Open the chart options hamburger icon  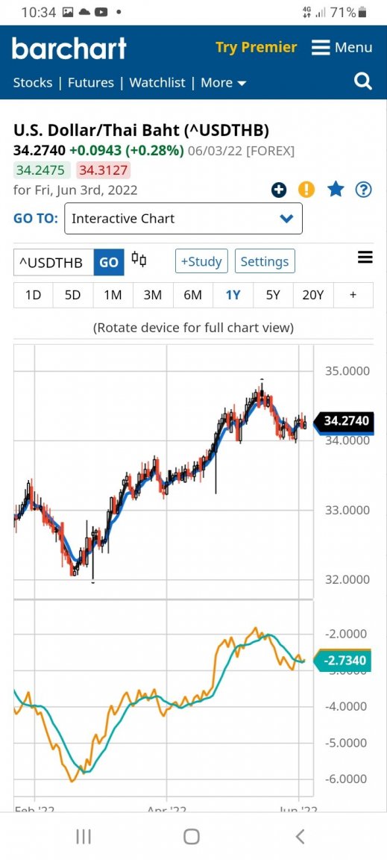pos(365,257)
